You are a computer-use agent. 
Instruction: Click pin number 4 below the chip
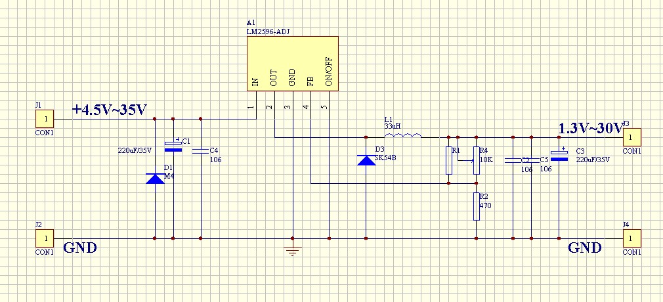[306, 106]
